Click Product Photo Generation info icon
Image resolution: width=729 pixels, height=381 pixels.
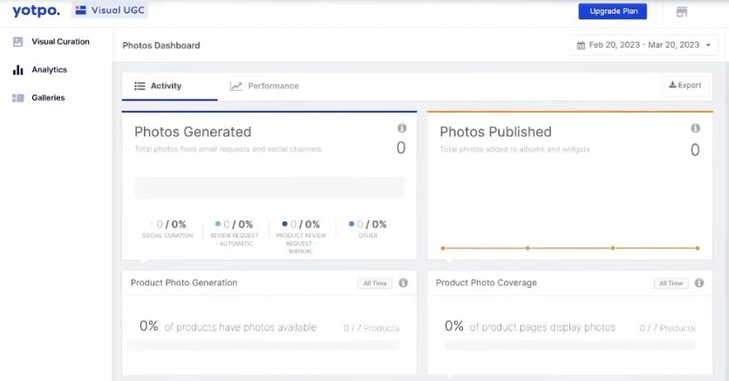point(403,283)
